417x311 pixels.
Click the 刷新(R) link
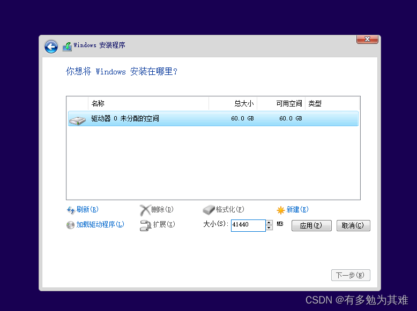click(x=87, y=209)
